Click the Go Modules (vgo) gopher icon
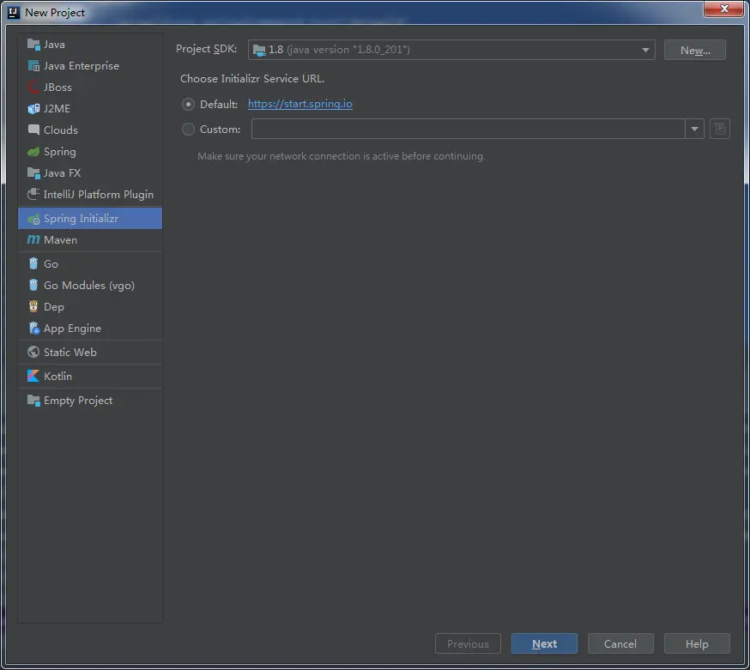 point(33,285)
